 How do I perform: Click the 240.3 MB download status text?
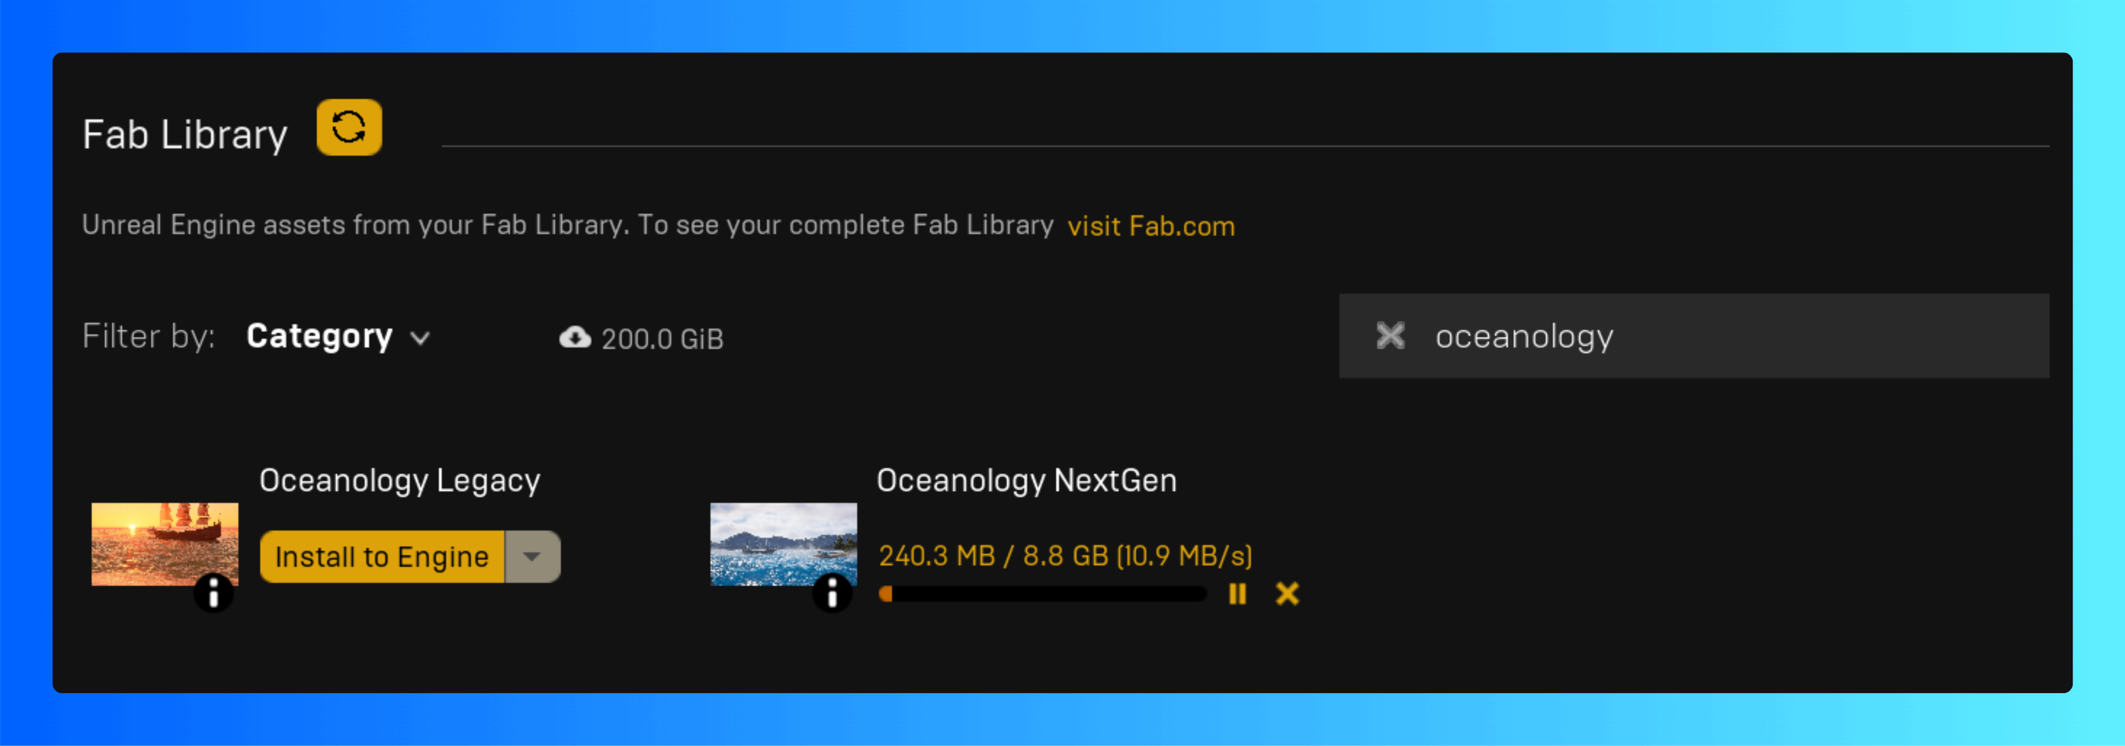(x=1064, y=556)
